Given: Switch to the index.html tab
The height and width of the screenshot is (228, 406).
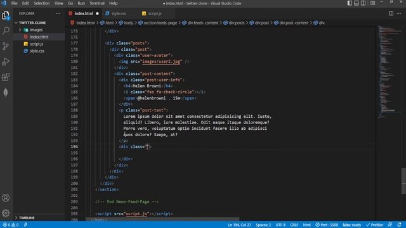Looking at the screenshot, I should (x=83, y=13).
